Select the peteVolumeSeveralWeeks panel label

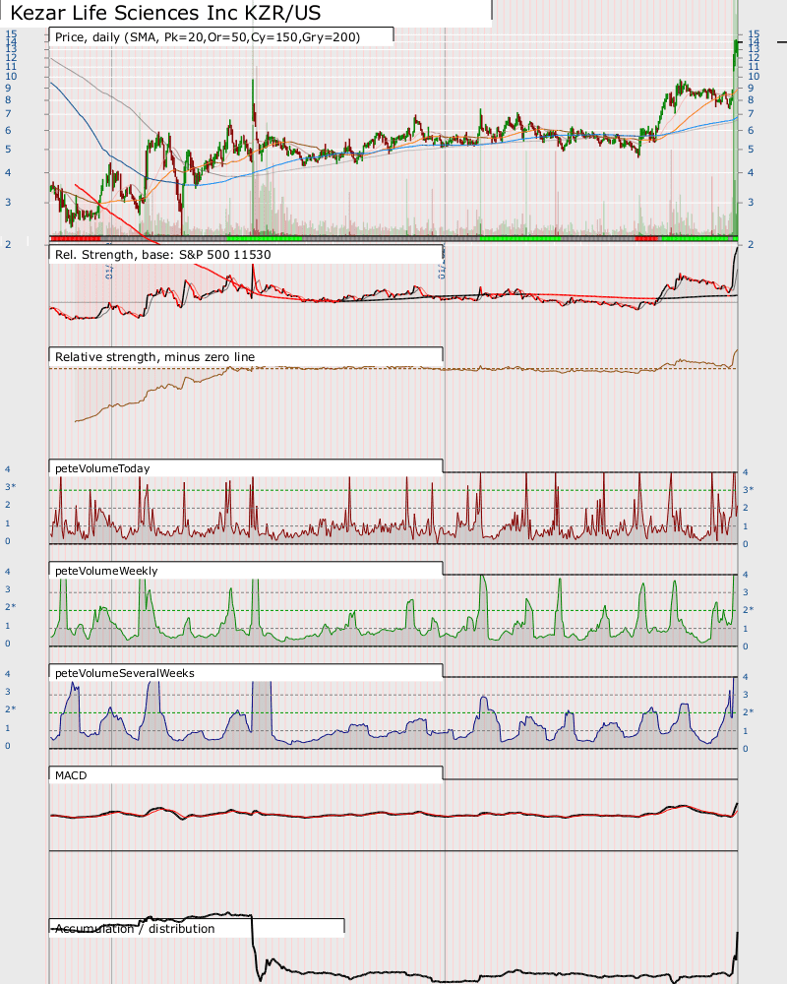click(x=125, y=673)
